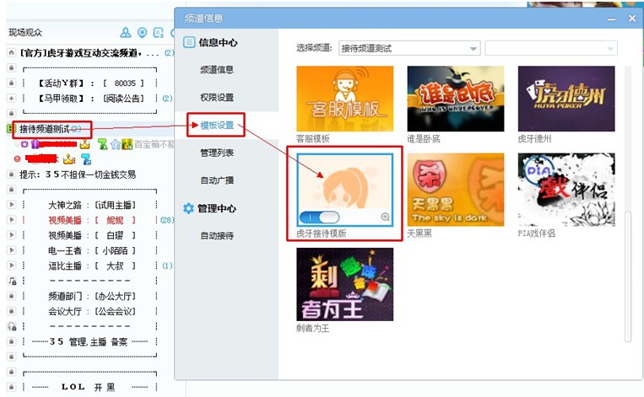The height and width of the screenshot is (397, 644).
Task: Choose the 天黑黑 template thumbnail
Action: (x=456, y=190)
